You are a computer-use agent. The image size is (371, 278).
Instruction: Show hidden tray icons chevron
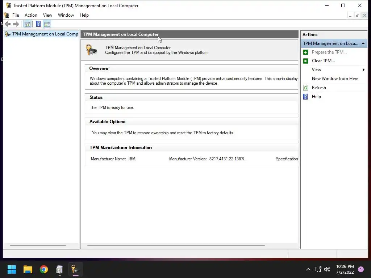click(x=308, y=269)
